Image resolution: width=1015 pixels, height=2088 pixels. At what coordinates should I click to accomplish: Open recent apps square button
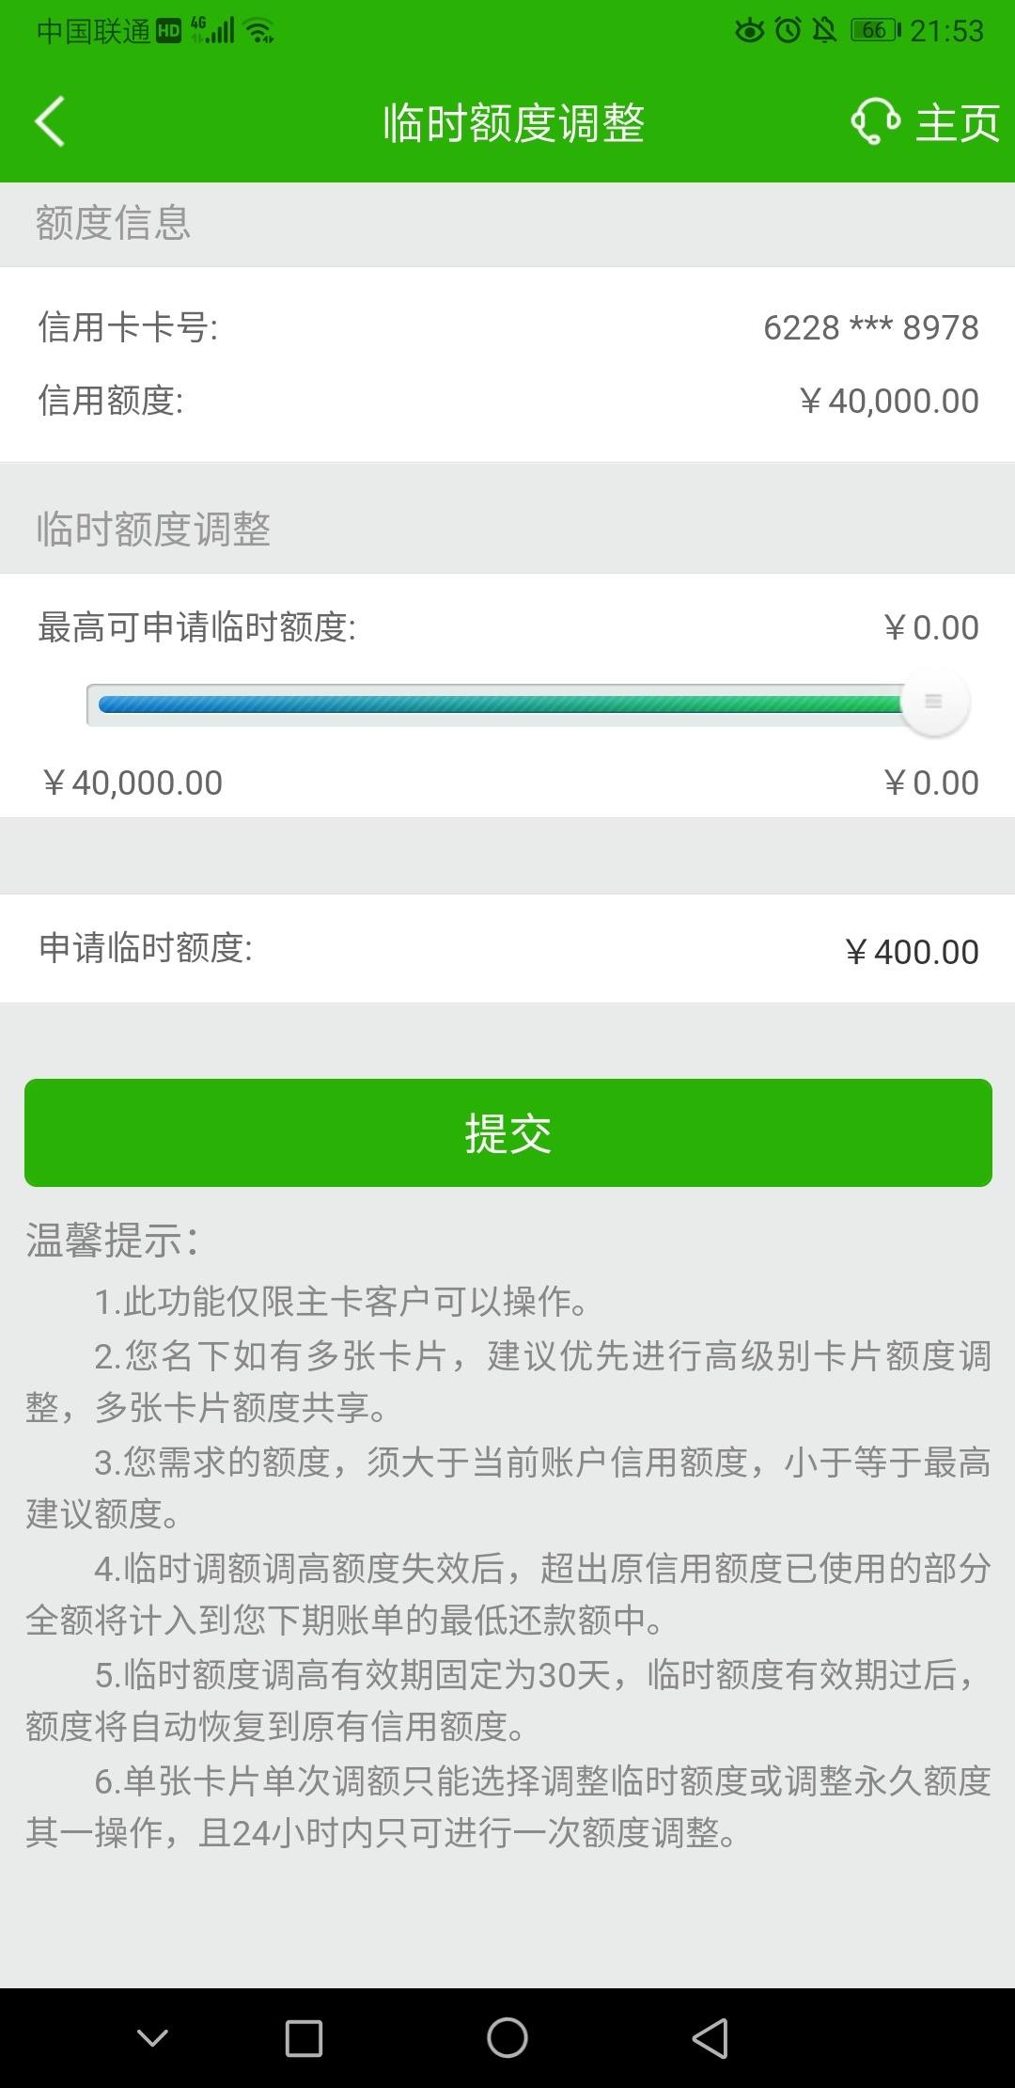304,2038
